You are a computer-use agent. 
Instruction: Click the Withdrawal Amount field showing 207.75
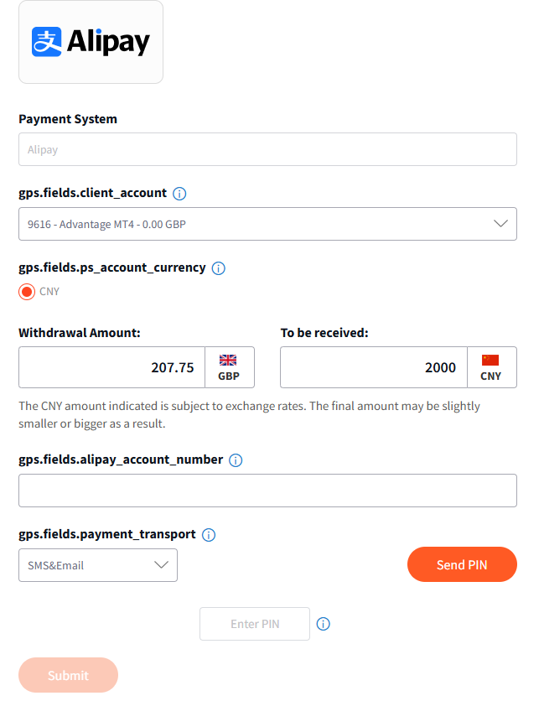tap(111, 367)
